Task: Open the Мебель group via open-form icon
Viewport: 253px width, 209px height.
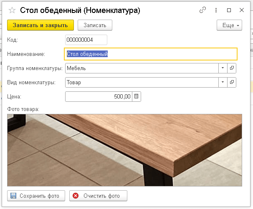Action: (232, 68)
